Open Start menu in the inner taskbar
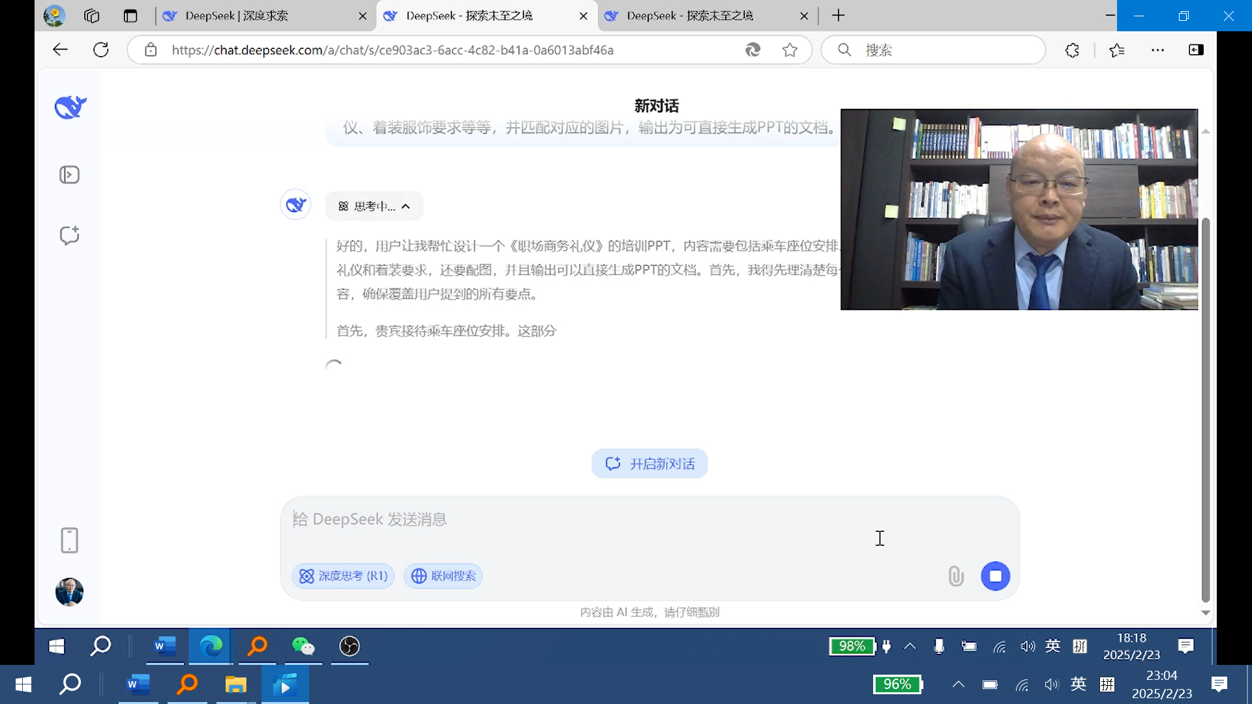This screenshot has height=704, width=1252. (x=57, y=647)
